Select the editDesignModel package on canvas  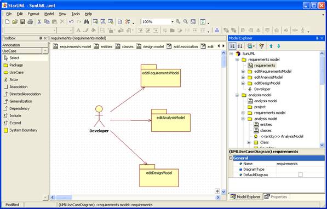(159, 176)
